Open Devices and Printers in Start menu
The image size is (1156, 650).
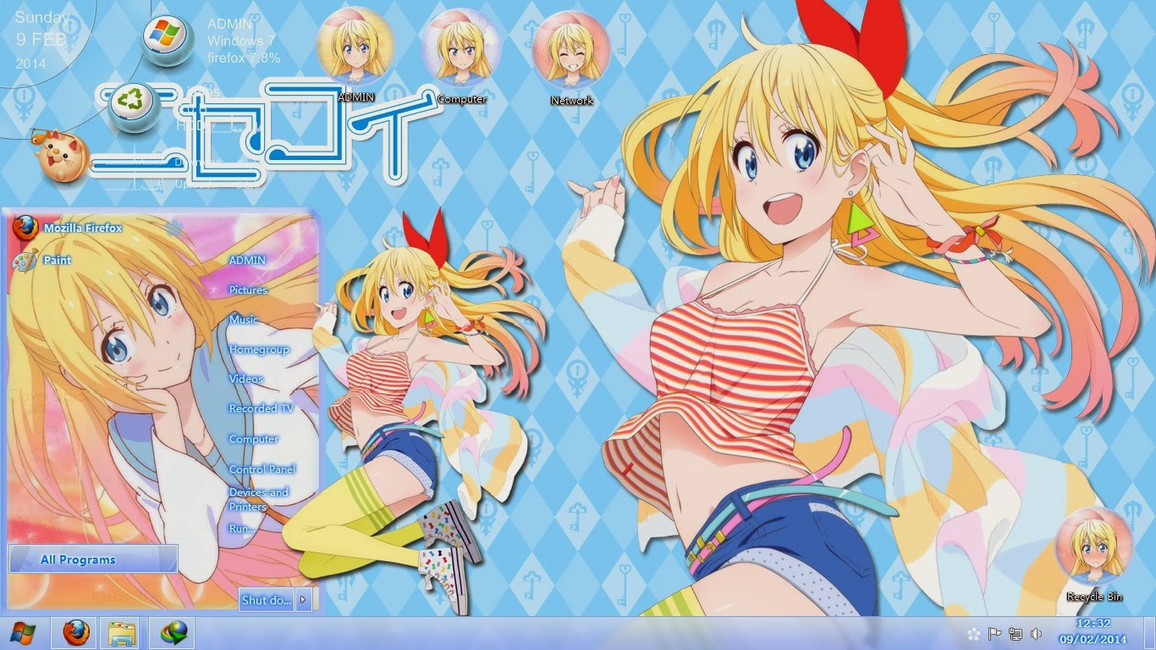pyautogui.click(x=259, y=499)
